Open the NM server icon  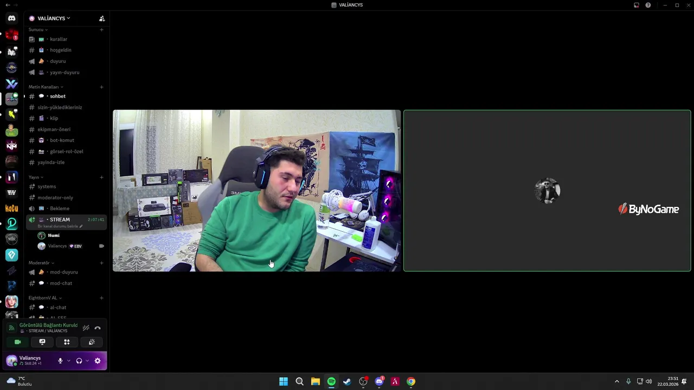pyautogui.click(x=11, y=146)
